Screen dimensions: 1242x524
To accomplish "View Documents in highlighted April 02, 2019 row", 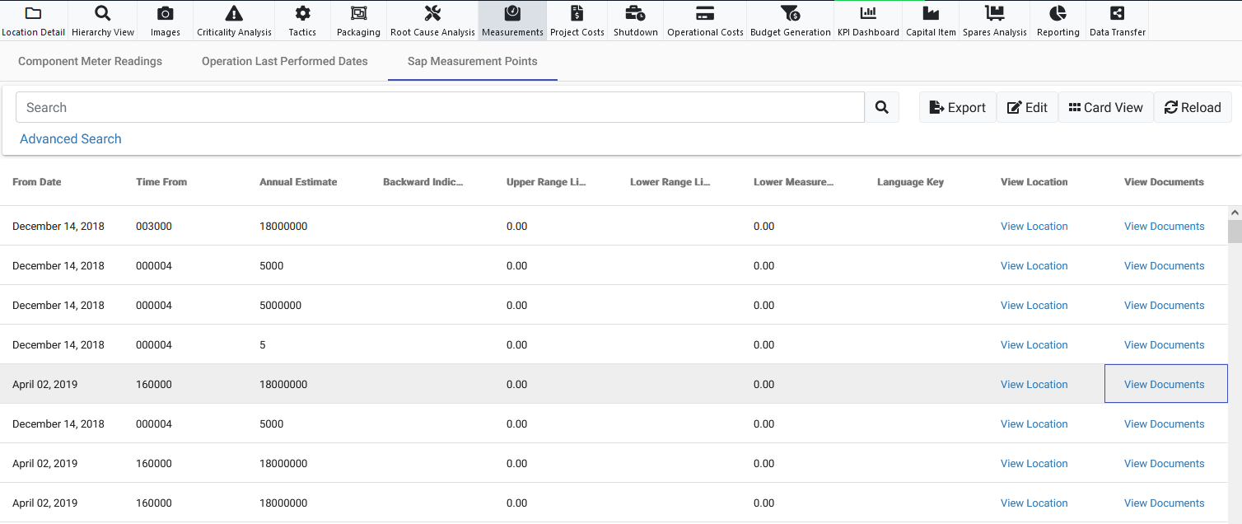I will tap(1164, 384).
